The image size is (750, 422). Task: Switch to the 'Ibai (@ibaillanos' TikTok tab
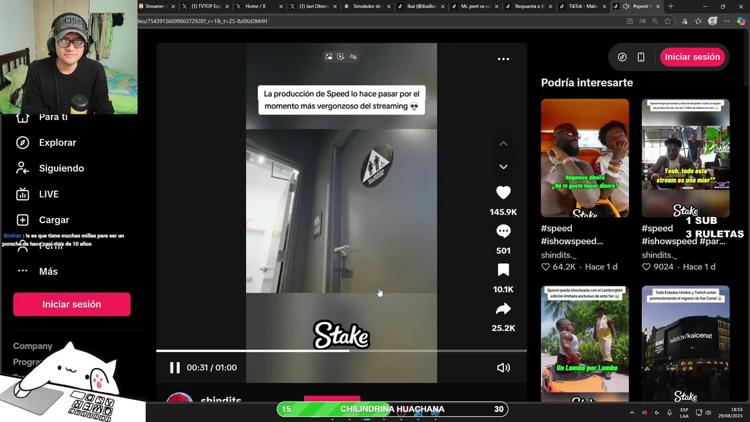click(x=421, y=6)
